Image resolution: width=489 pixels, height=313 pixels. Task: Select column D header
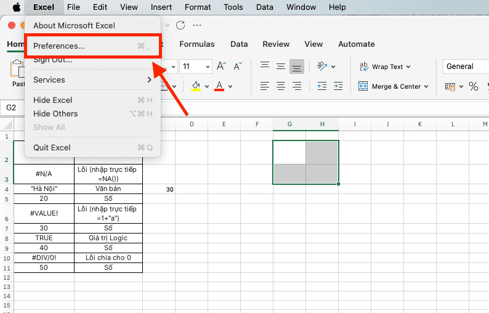click(x=192, y=124)
